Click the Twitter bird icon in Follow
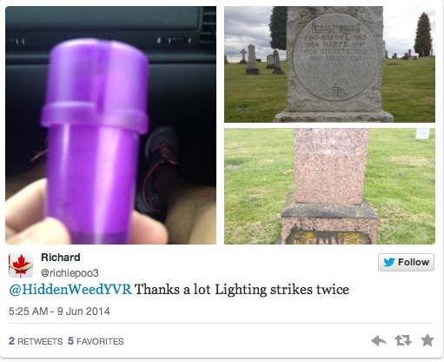This screenshot has height=362, width=444. (x=389, y=262)
